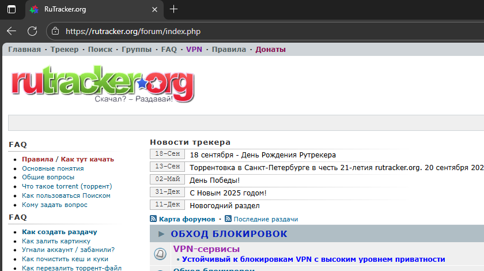Open the Группы menu link
This screenshot has width=484, height=271.
point(137,50)
